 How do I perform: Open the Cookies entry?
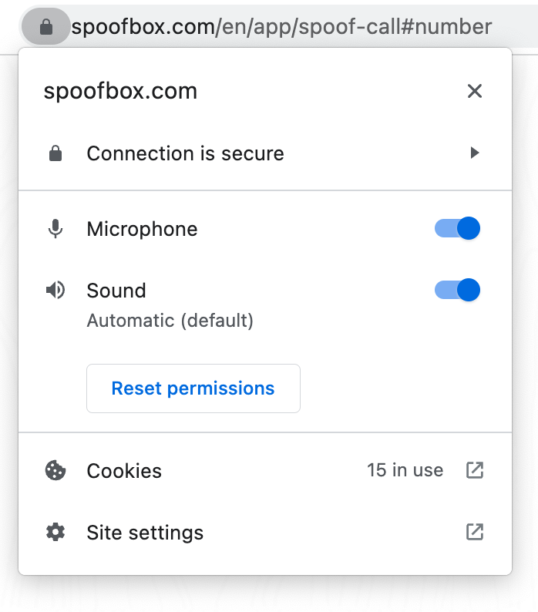[x=124, y=471]
